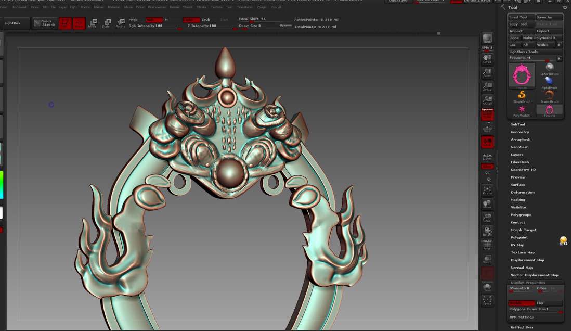Expand the Polygroups section
The height and width of the screenshot is (331, 571).
pyautogui.click(x=521, y=215)
